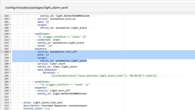Click 'sequence:' key on line 195
Viewport: 195px width, 110px height.
(x=41, y=49)
